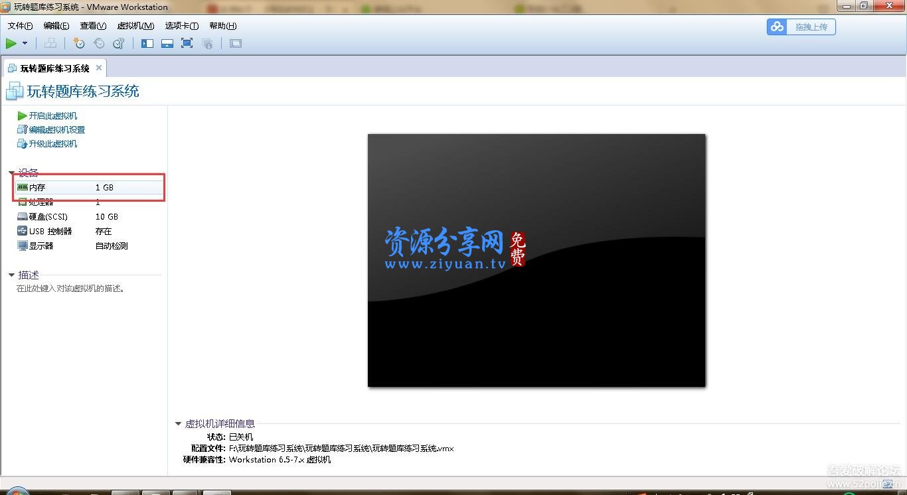Collapse the 虚拟机详细信息 details section
Screen dimensions: 907x495
(x=178, y=423)
